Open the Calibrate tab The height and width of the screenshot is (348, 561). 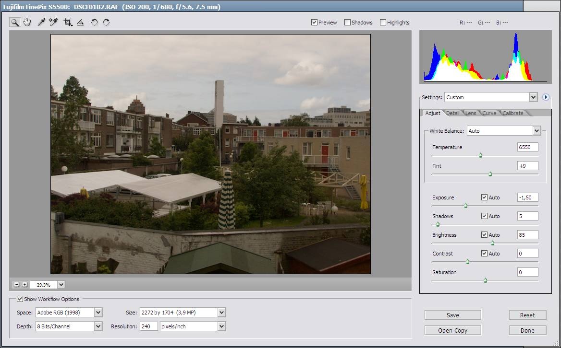512,113
